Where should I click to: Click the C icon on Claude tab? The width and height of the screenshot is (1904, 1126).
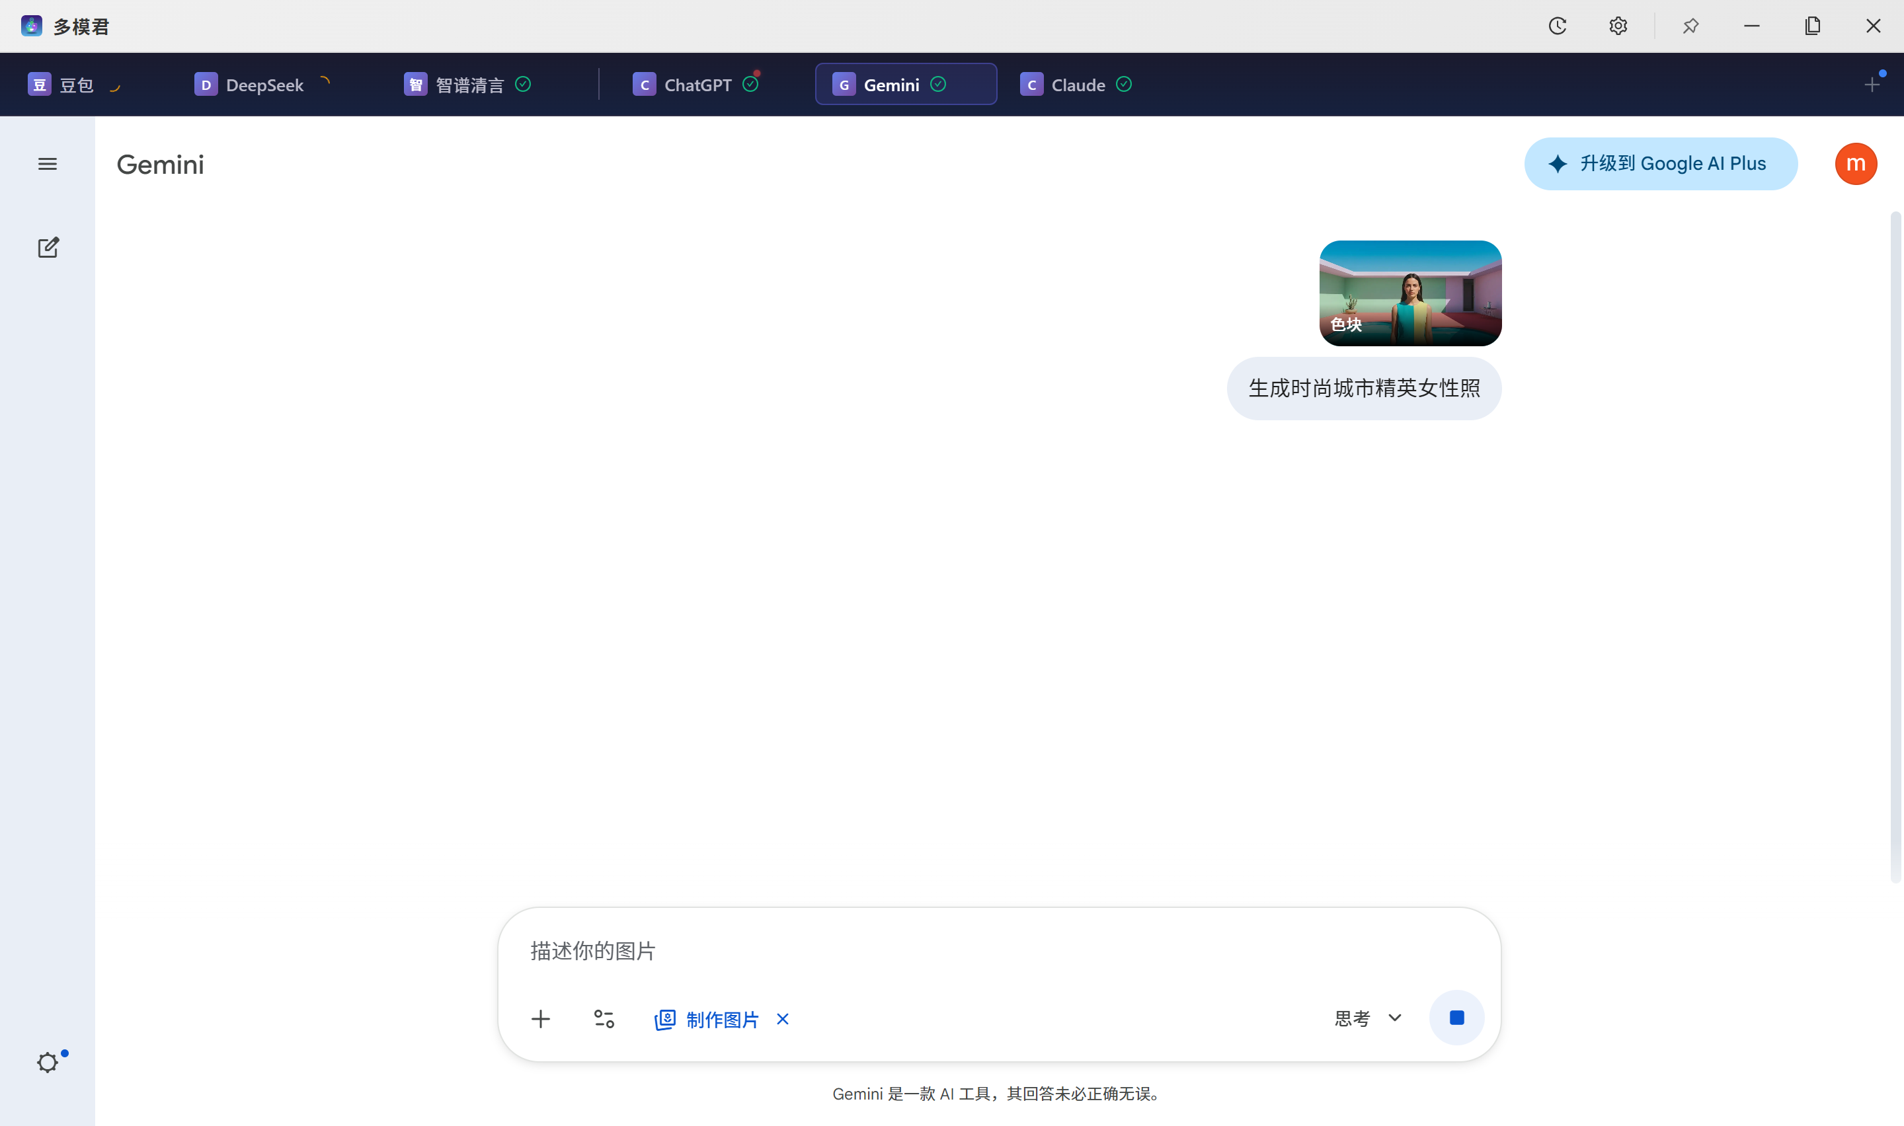[x=1031, y=84]
